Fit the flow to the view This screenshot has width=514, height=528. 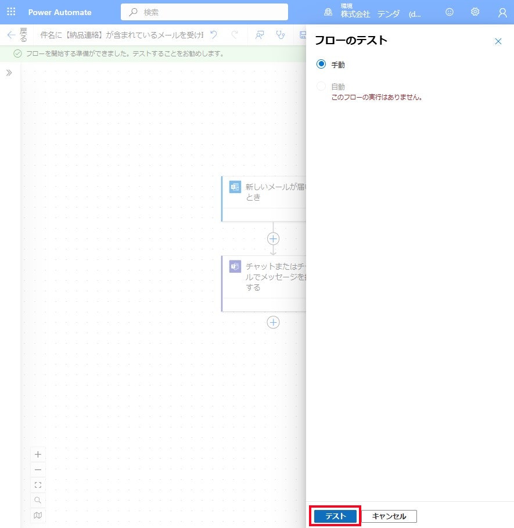coord(38,485)
